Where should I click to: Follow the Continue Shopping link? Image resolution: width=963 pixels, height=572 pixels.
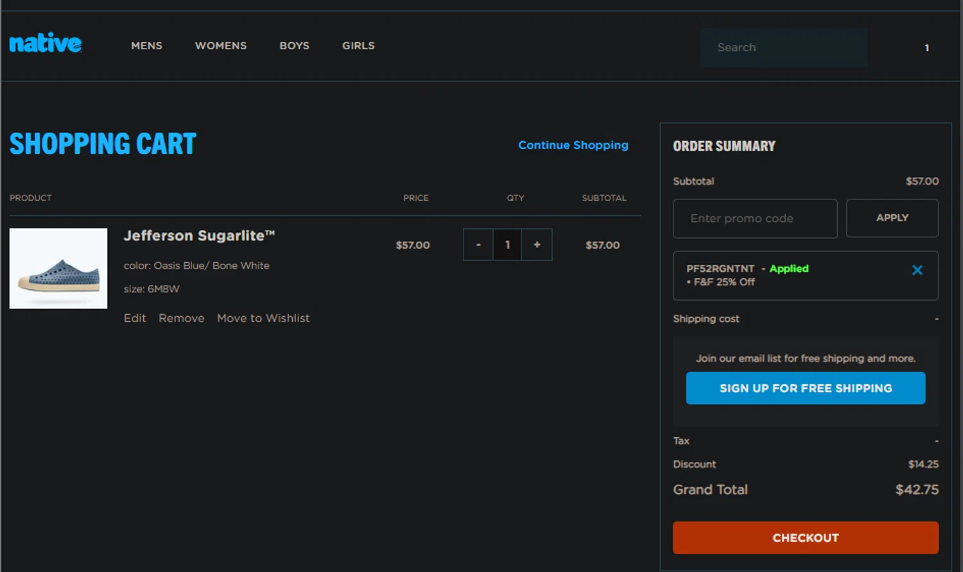(573, 145)
